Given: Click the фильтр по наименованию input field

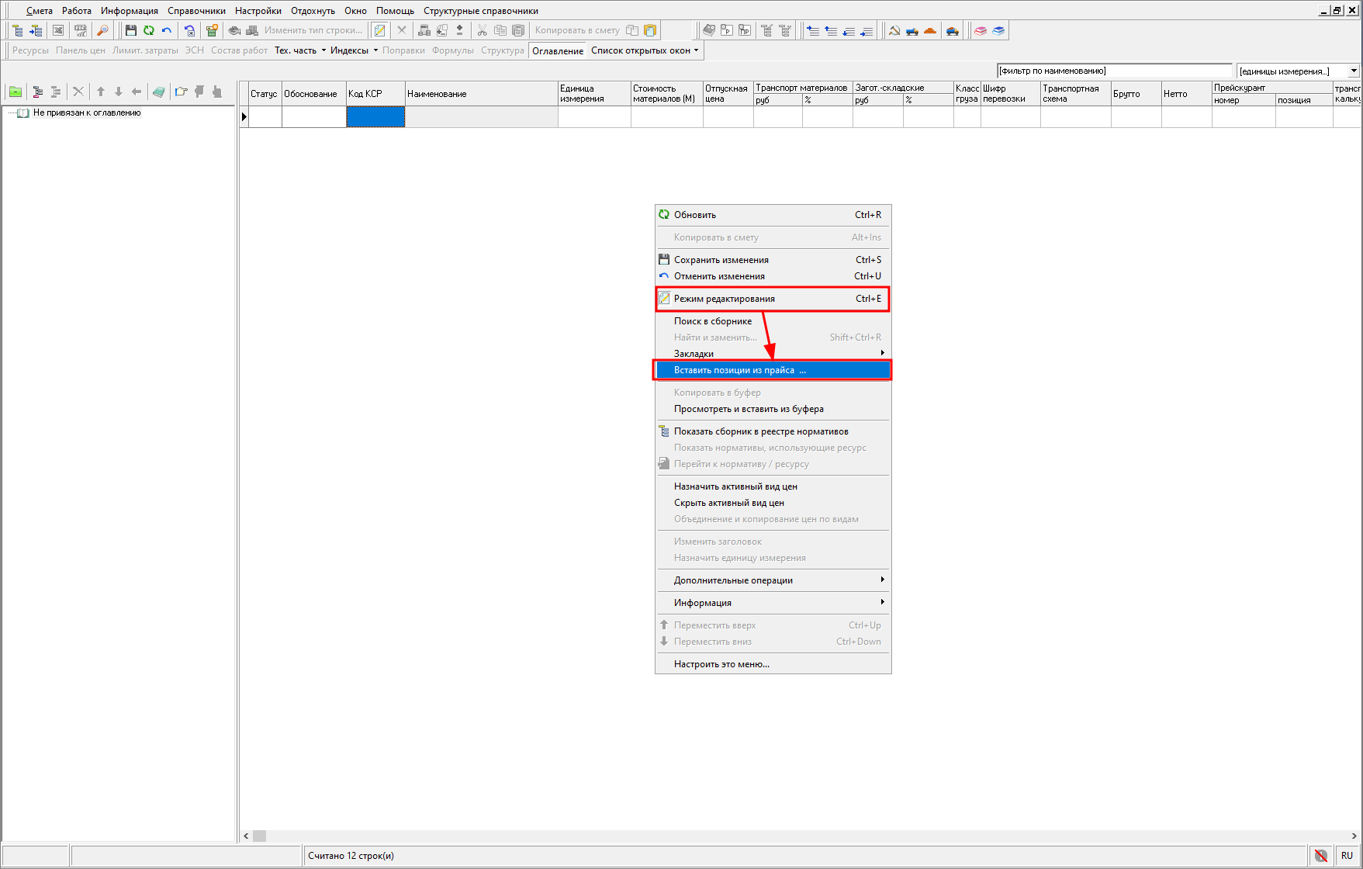Looking at the screenshot, I should pos(1113,71).
